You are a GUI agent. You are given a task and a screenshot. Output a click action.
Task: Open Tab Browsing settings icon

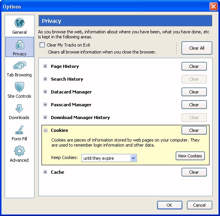tap(20, 66)
